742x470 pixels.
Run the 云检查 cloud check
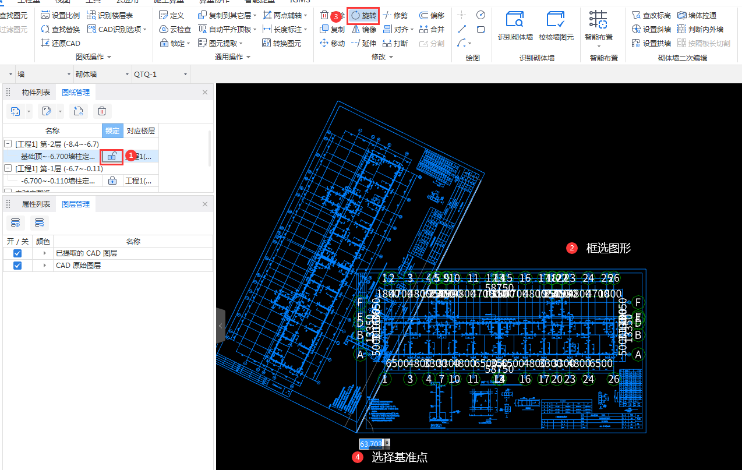coord(175,29)
